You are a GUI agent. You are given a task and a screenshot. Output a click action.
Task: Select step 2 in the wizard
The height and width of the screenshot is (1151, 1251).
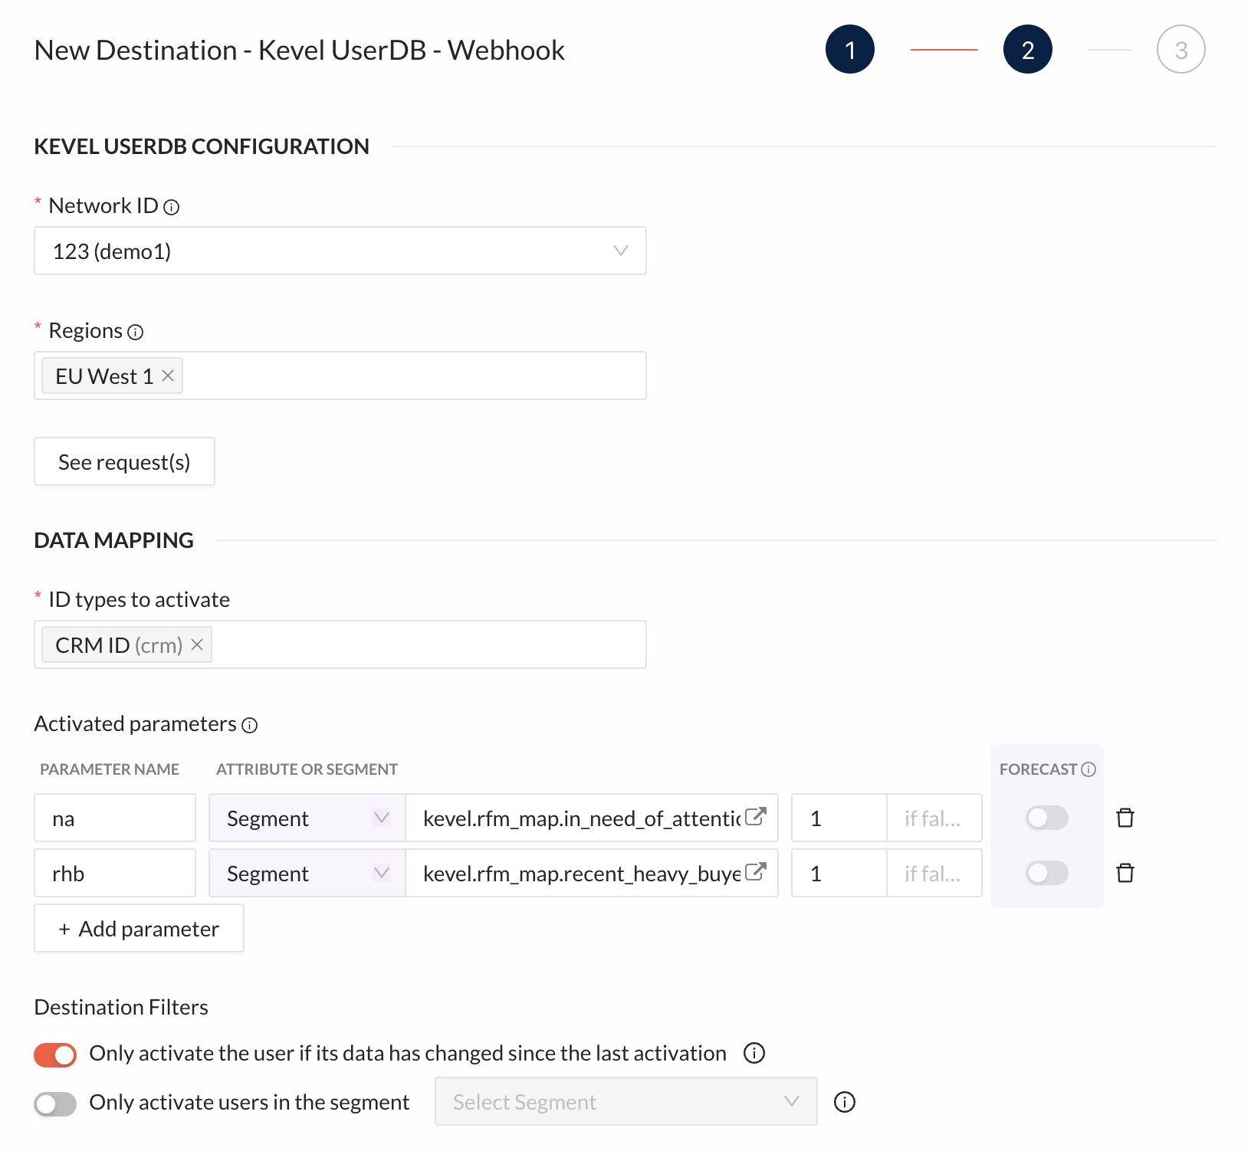[1028, 50]
